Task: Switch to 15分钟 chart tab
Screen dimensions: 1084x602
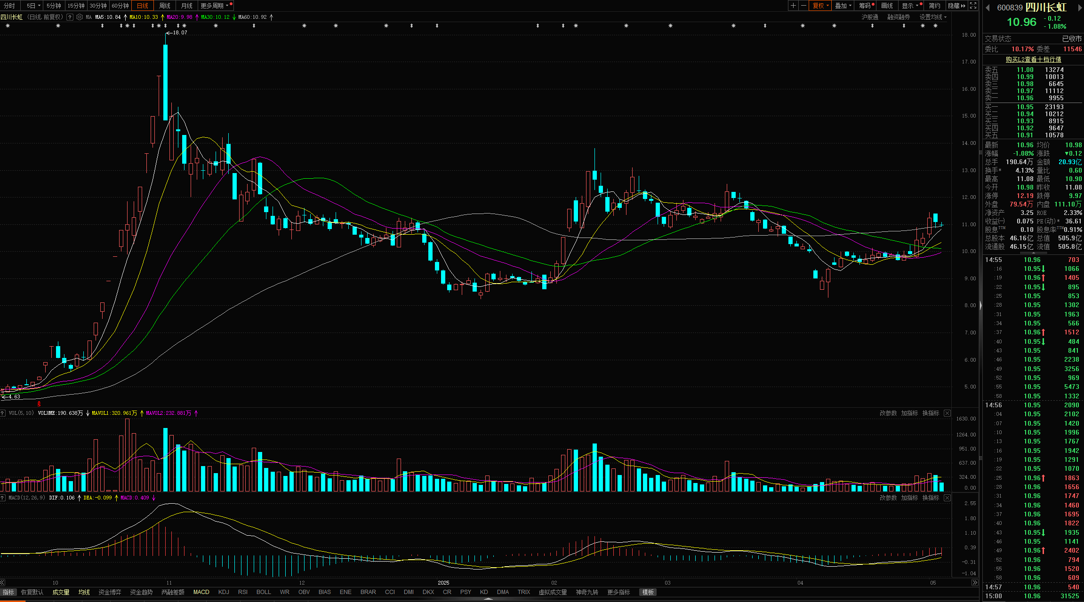Action: point(76,6)
